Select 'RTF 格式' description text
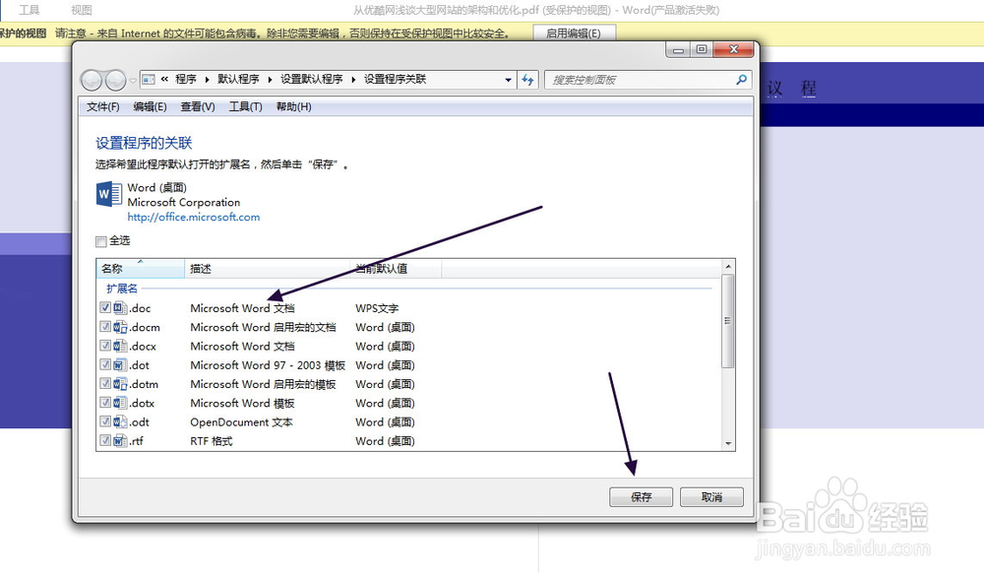The width and height of the screenshot is (984, 582). (x=211, y=441)
